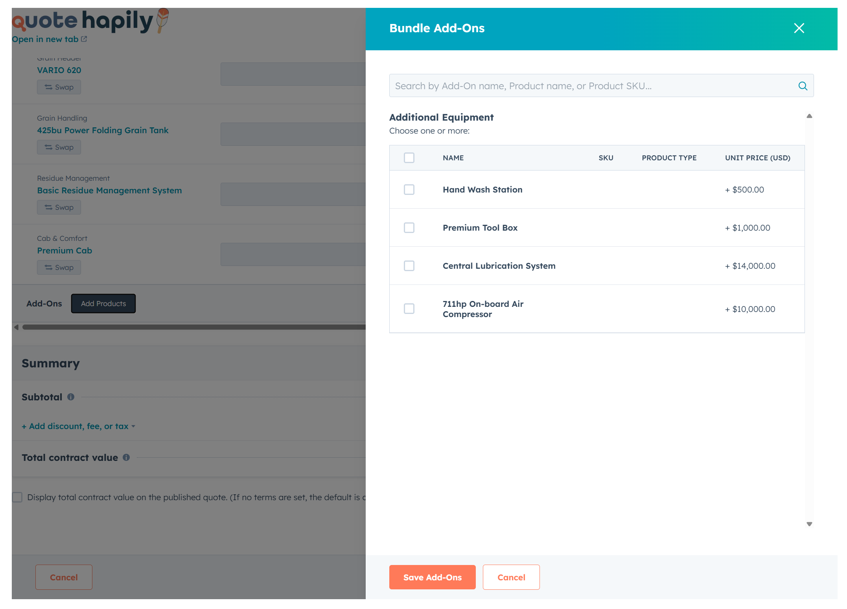Click the external link icon beside Open in new tab
This screenshot has width=847, height=609.
tap(83, 39)
